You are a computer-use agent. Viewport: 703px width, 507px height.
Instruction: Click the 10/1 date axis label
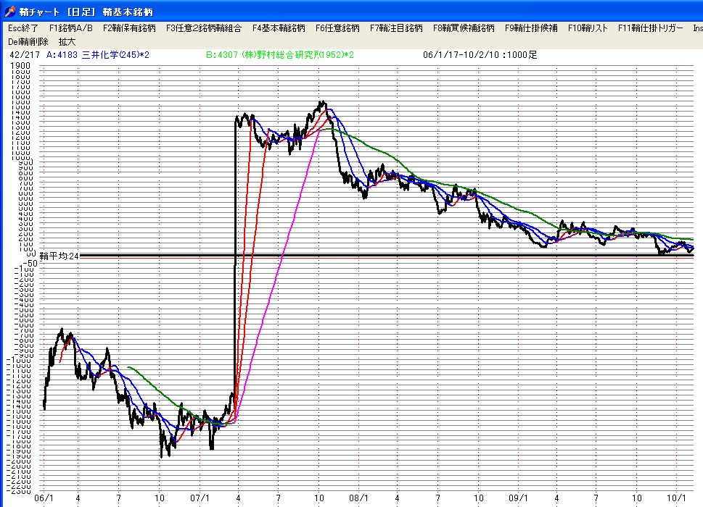pyautogui.click(x=677, y=498)
